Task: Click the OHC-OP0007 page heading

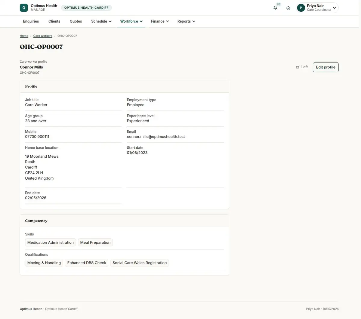Action: pos(41,47)
